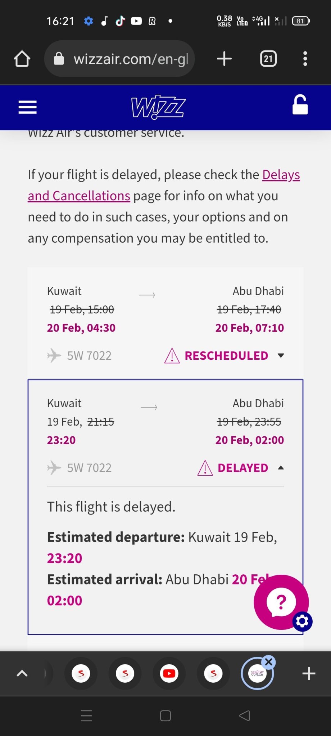331x736 pixels.
Task: Add a new tab from bottom strip
Action: 309,673
